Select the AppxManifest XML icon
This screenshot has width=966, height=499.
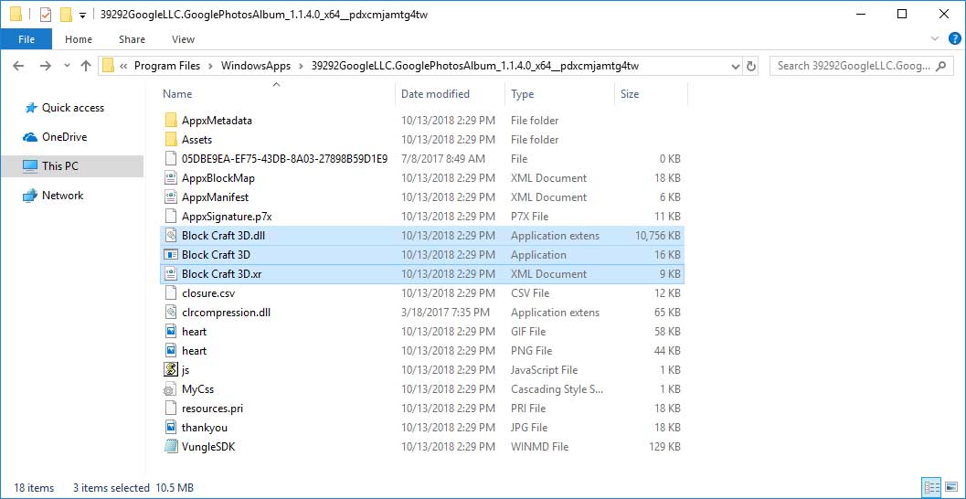click(171, 197)
